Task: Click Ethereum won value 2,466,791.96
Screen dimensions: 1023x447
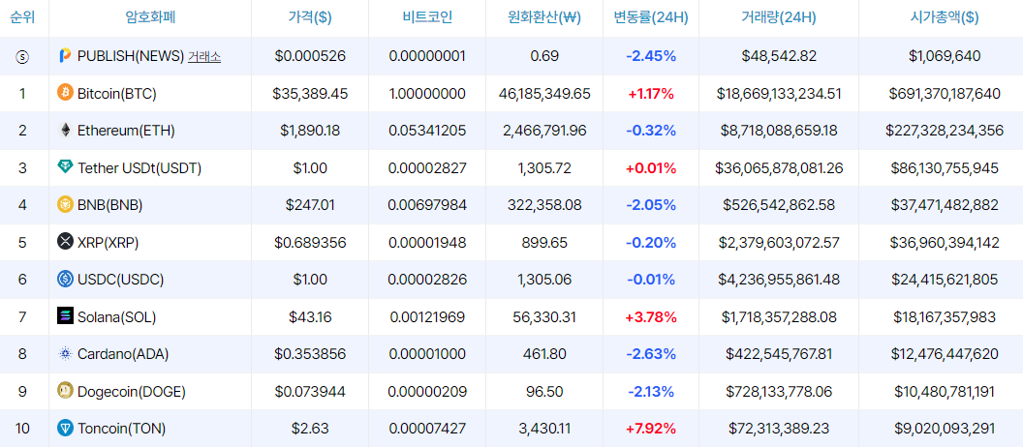Action: (544, 131)
